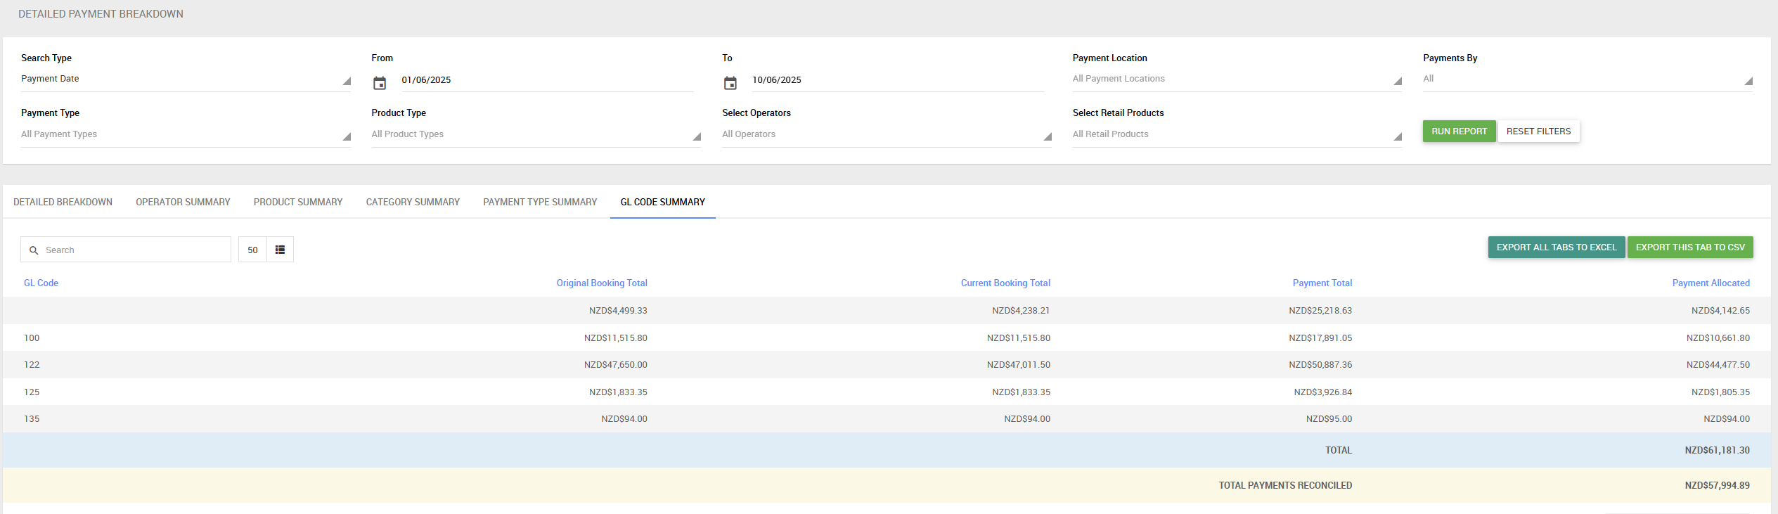The width and height of the screenshot is (1778, 514).
Task: Click payment total NZD$25,218.63
Action: pyautogui.click(x=1320, y=311)
